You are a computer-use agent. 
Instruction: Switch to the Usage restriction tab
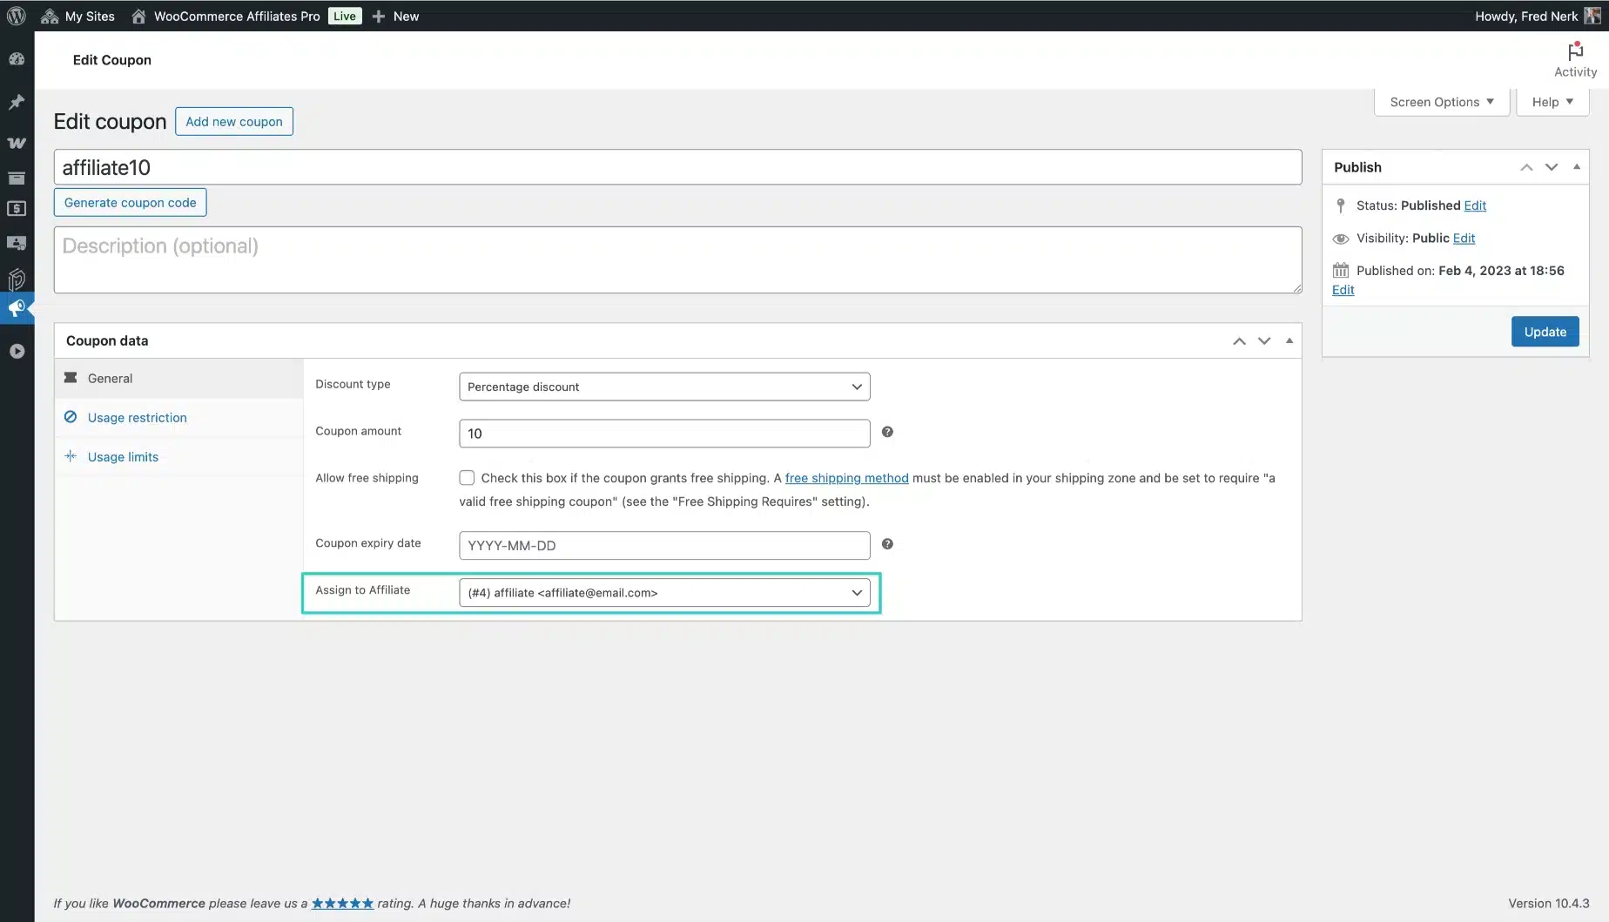(x=137, y=418)
